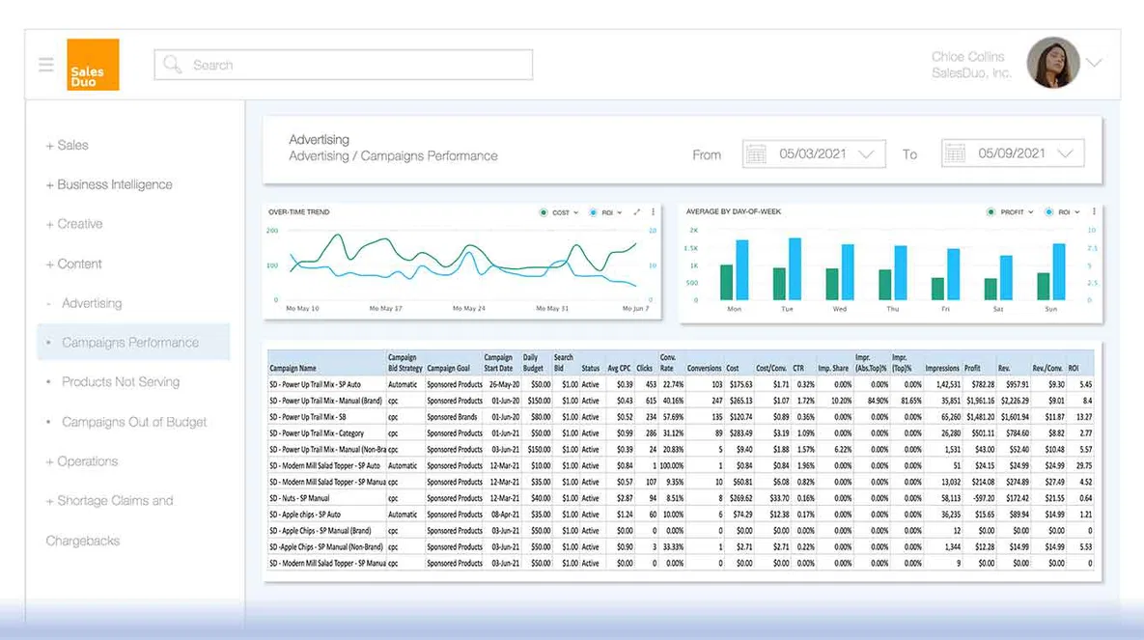Click the blue Sunday bar in Day-of-Week chart

click(x=1059, y=271)
